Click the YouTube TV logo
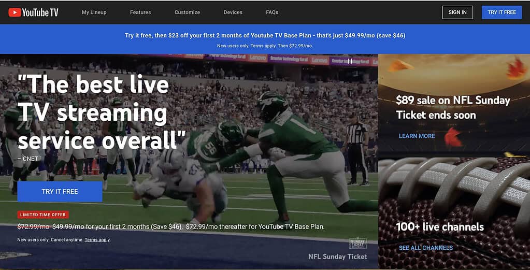530x270 pixels. pos(33,12)
